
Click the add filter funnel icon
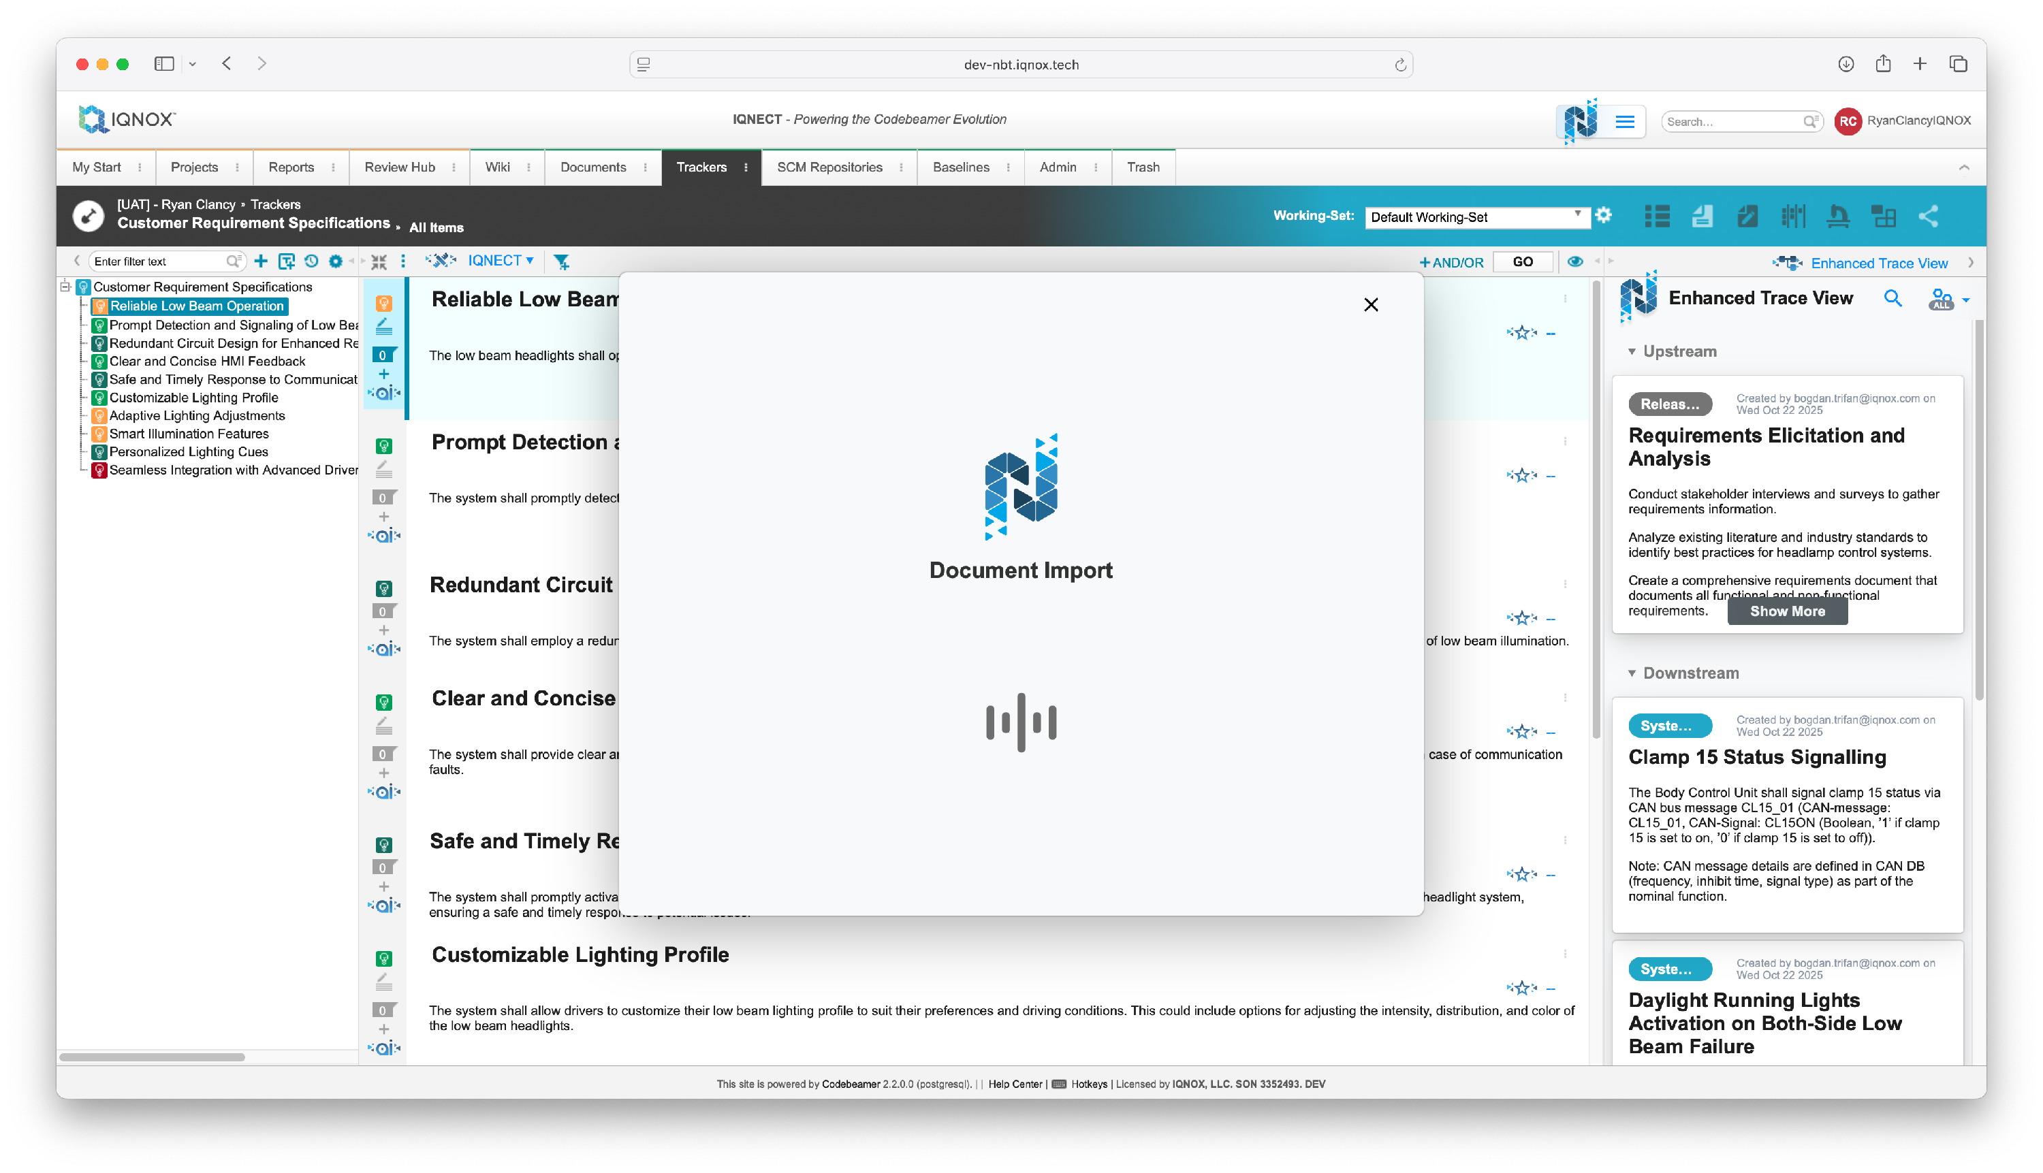[562, 261]
